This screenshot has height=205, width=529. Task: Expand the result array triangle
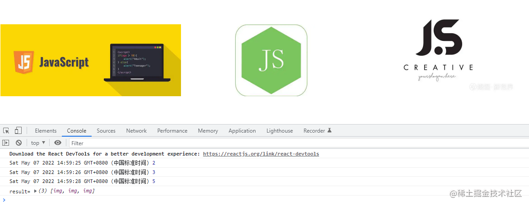[35, 191]
